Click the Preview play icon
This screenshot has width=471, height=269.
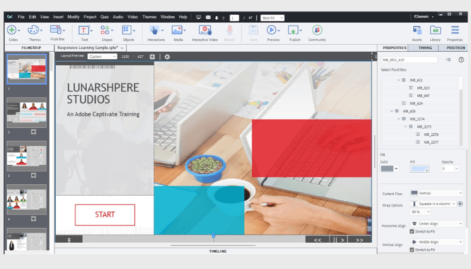[x=271, y=30]
